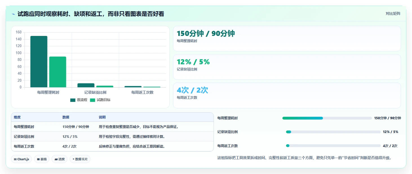
Task: Toggle the 原流程 legend item in the chart
Action: point(79,100)
